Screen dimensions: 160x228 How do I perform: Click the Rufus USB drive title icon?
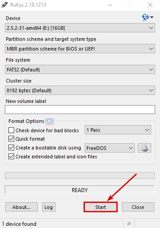click(4, 5)
